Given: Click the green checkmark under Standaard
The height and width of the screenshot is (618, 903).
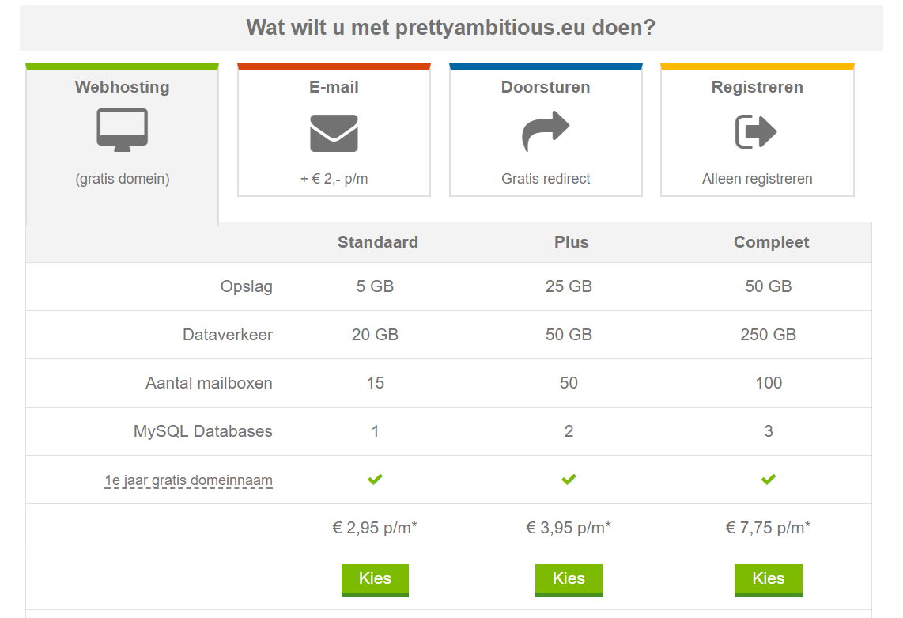Looking at the screenshot, I should (375, 479).
